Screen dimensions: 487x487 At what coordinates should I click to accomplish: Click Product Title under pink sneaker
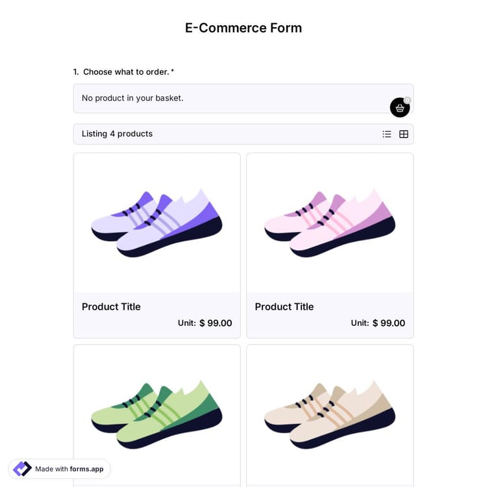[284, 306]
